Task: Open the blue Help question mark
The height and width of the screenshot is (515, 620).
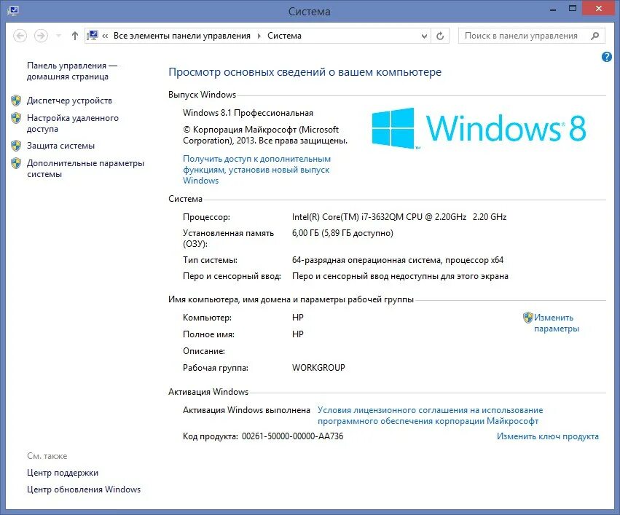Action: pyautogui.click(x=607, y=57)
